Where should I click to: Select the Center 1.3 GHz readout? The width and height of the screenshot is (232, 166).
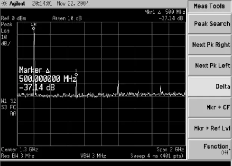pos(20,150)
